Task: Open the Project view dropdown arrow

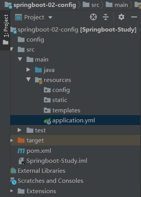Action: click(x=50, y=17)
